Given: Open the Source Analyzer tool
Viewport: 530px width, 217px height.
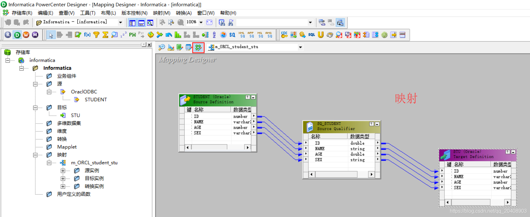Looking at the screenshot, I should point(162,47).
